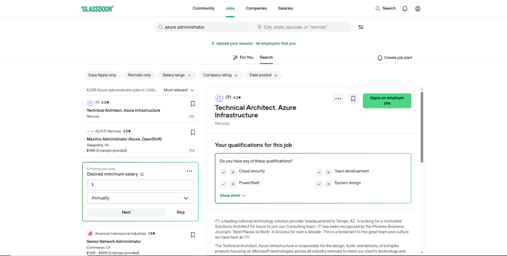Image resolution: width=507 pixels, height=256 pixels.
Task: Confirm PowerShell qualification with checkmark
Action: [223, 184]
